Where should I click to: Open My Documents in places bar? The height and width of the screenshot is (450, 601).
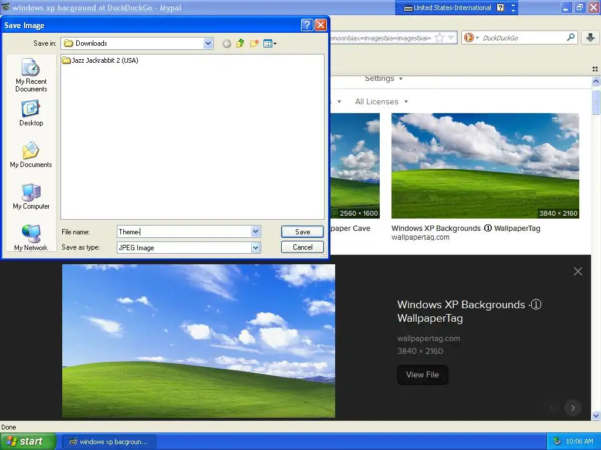31,155
